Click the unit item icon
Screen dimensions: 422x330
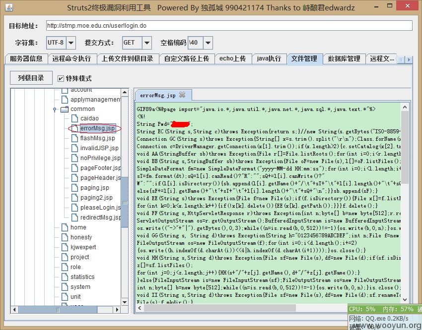65,297
